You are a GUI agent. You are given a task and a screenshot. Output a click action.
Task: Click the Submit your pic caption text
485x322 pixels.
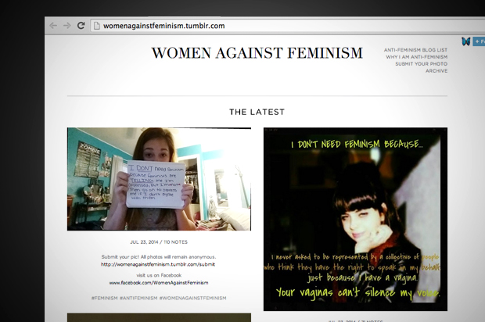(x=159, y=257)
